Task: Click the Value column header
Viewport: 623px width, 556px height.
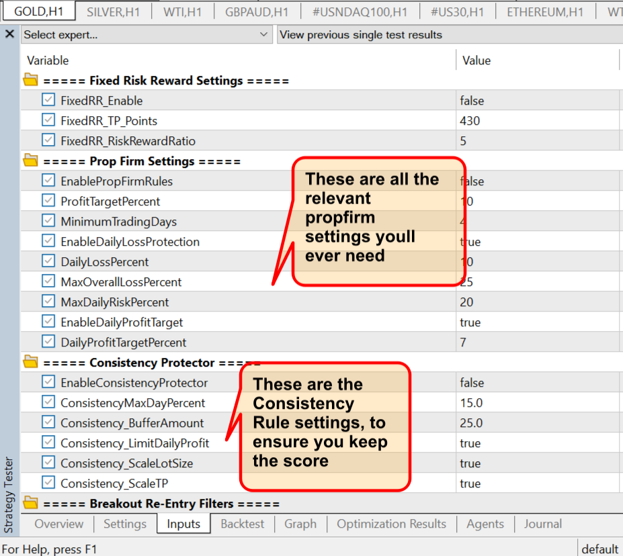Action: pyautogui.click(x=538, y=60)
